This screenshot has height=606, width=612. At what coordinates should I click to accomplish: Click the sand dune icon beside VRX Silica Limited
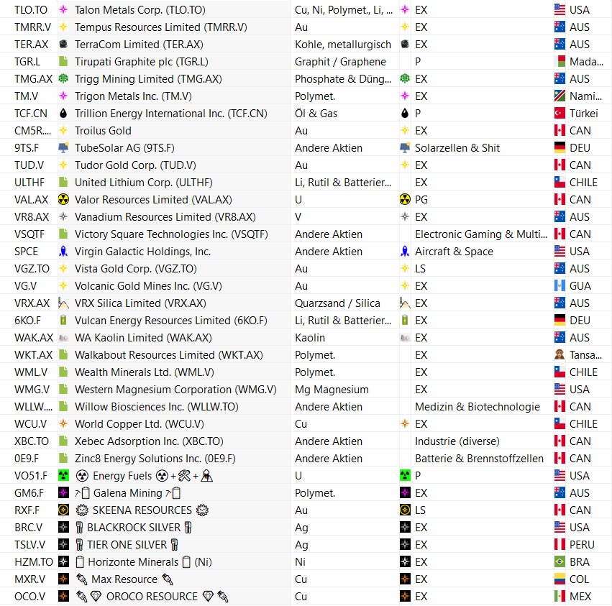(x=63, y=303)
